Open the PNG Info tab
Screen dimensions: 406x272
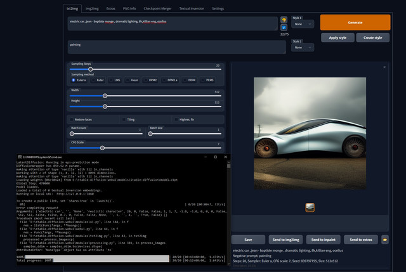coord(129,8)
